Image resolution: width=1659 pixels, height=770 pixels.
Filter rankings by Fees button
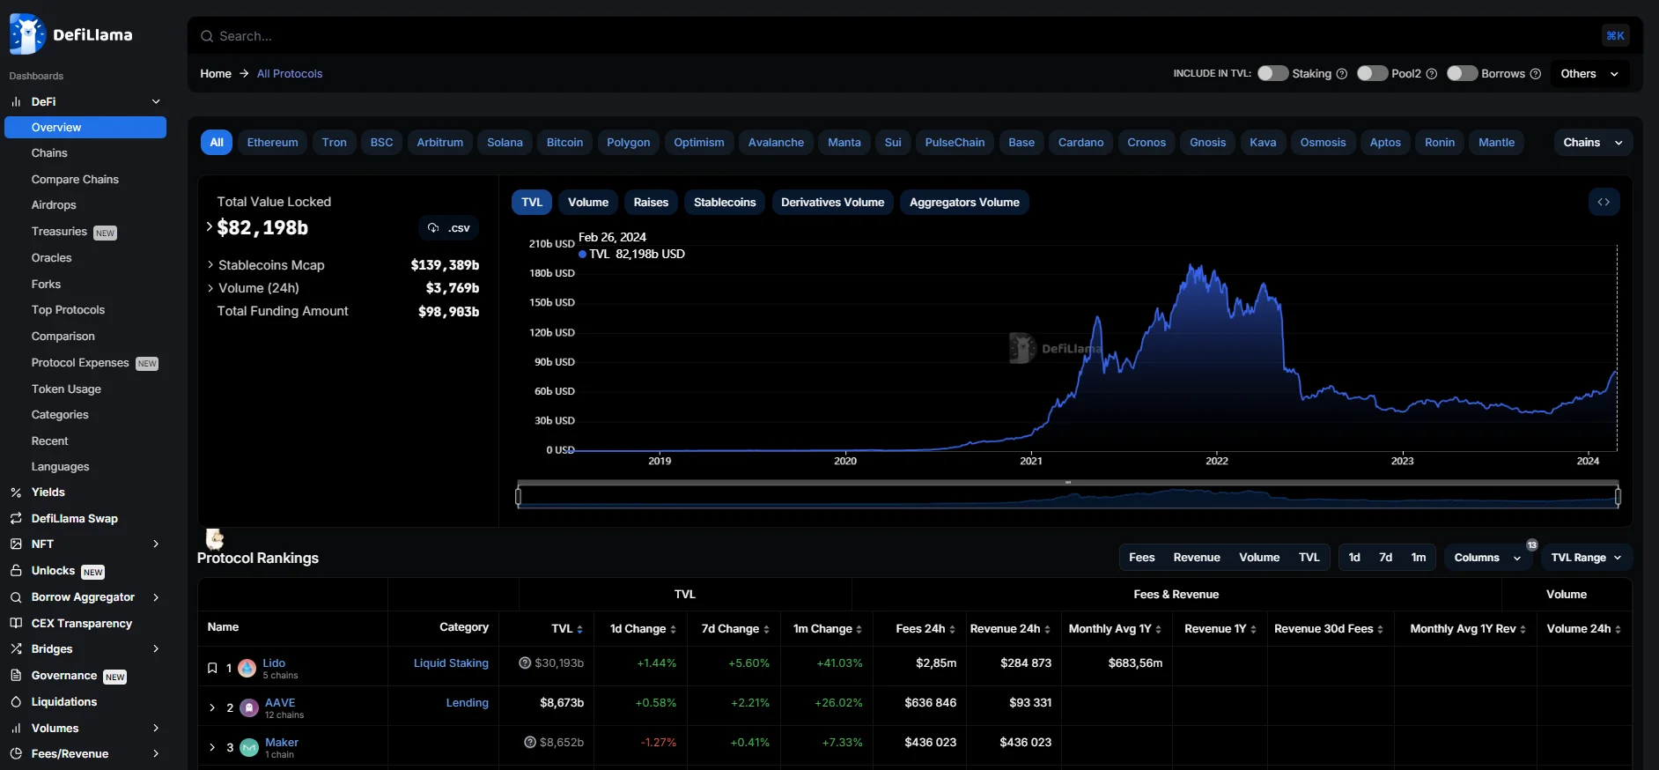pyautogui.click(x=1142, y=558)
